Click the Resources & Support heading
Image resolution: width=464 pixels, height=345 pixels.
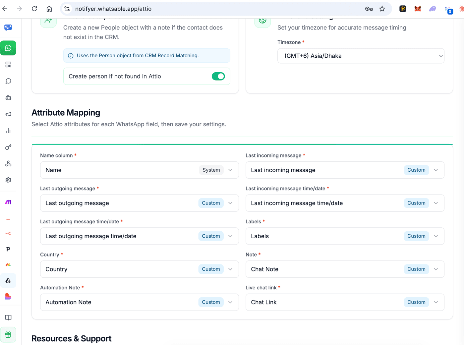click(x=71, y=338)
